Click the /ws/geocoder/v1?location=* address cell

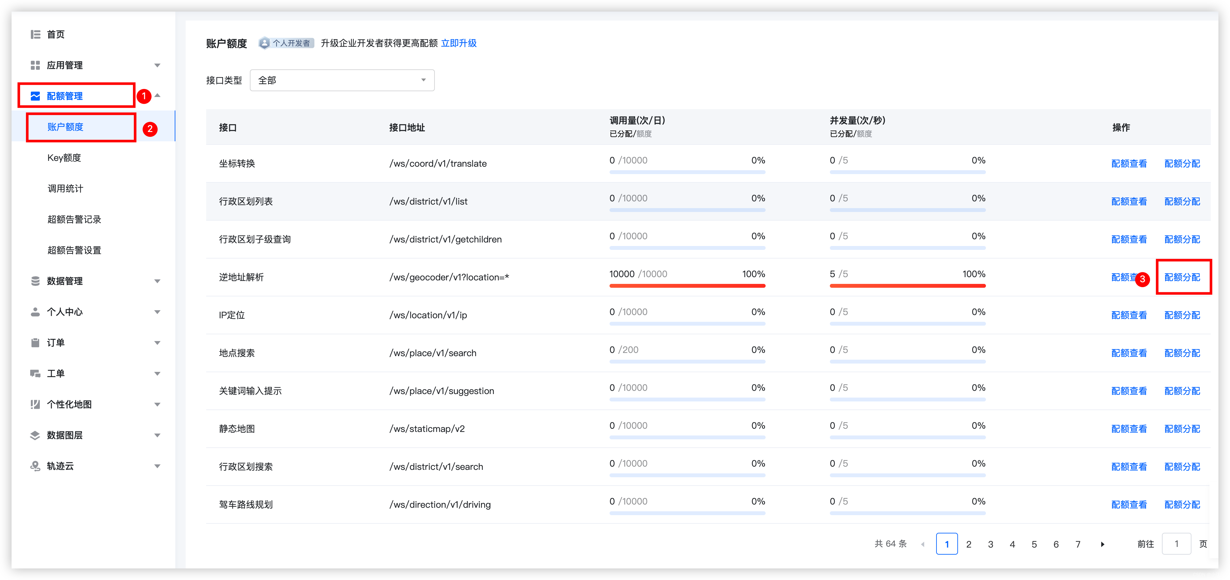pyautogui.click(x=449, y=277)
